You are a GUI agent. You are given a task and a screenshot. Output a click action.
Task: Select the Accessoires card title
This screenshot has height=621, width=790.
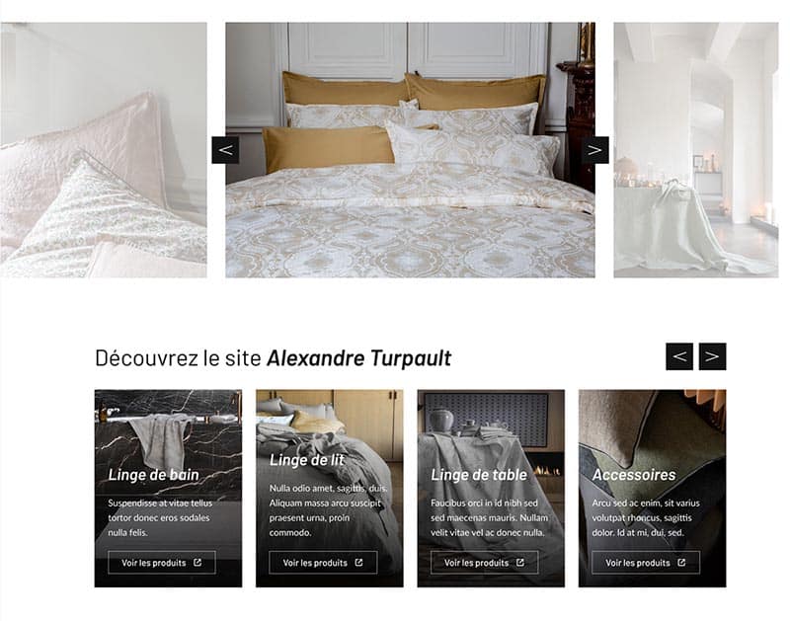[634, 475]
